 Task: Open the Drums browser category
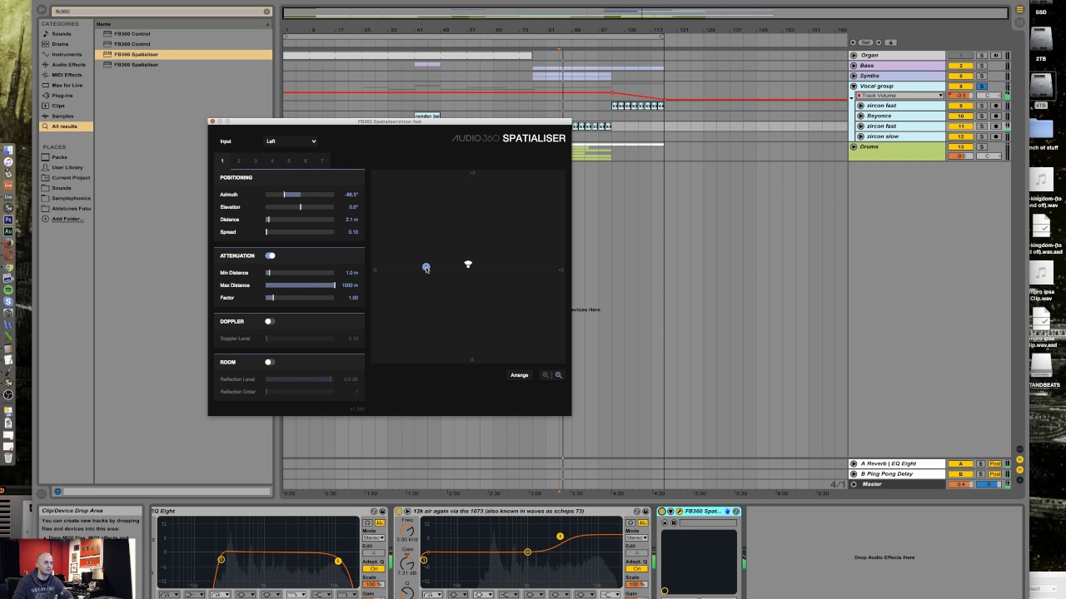60,44
